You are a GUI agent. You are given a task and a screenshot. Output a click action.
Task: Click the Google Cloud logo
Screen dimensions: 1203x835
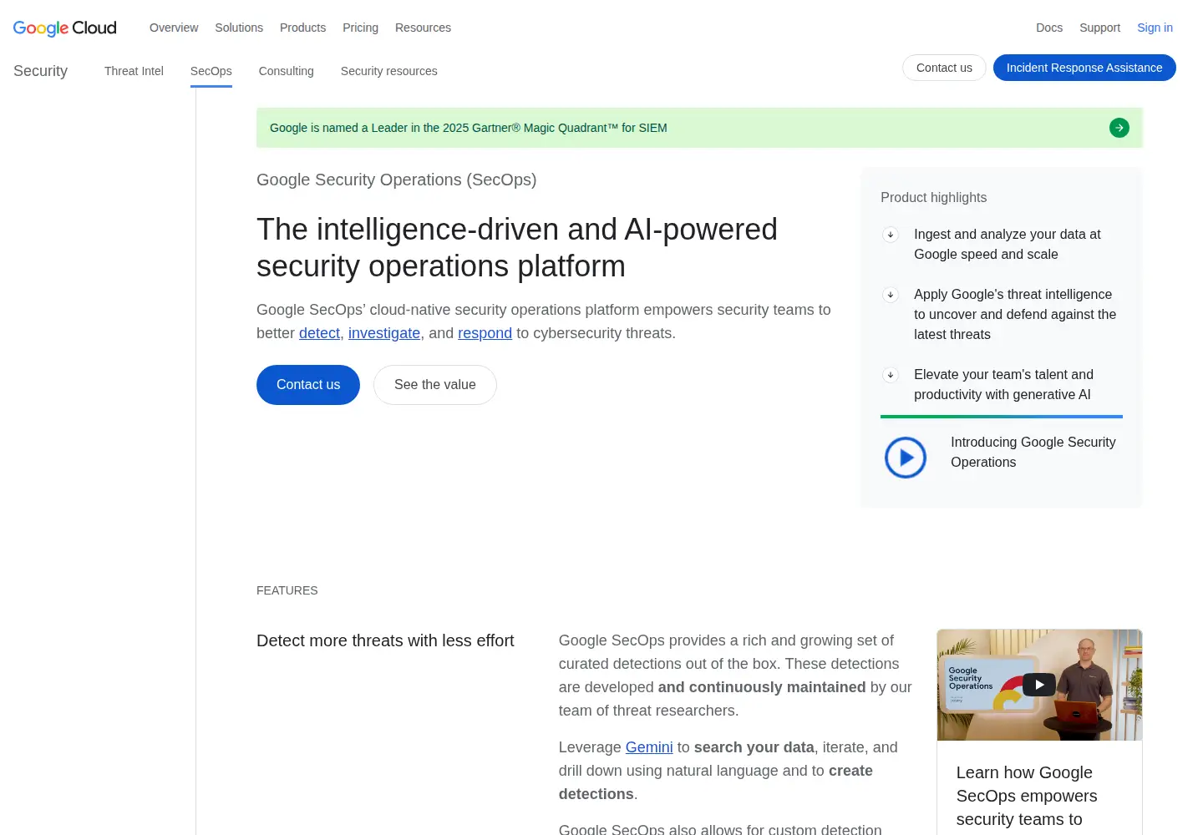pyautogui.click(x=65, y=28)
